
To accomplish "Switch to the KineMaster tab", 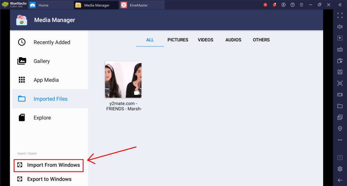I will click(142, 5).
